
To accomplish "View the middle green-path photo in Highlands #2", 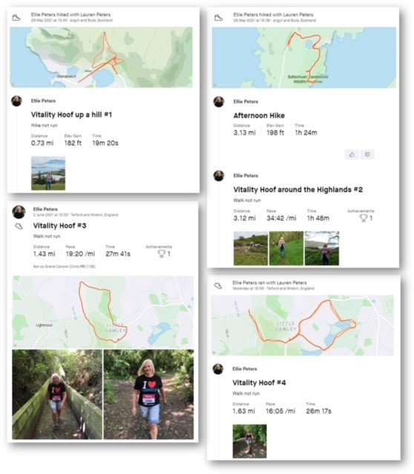I will tap(286, 248).
